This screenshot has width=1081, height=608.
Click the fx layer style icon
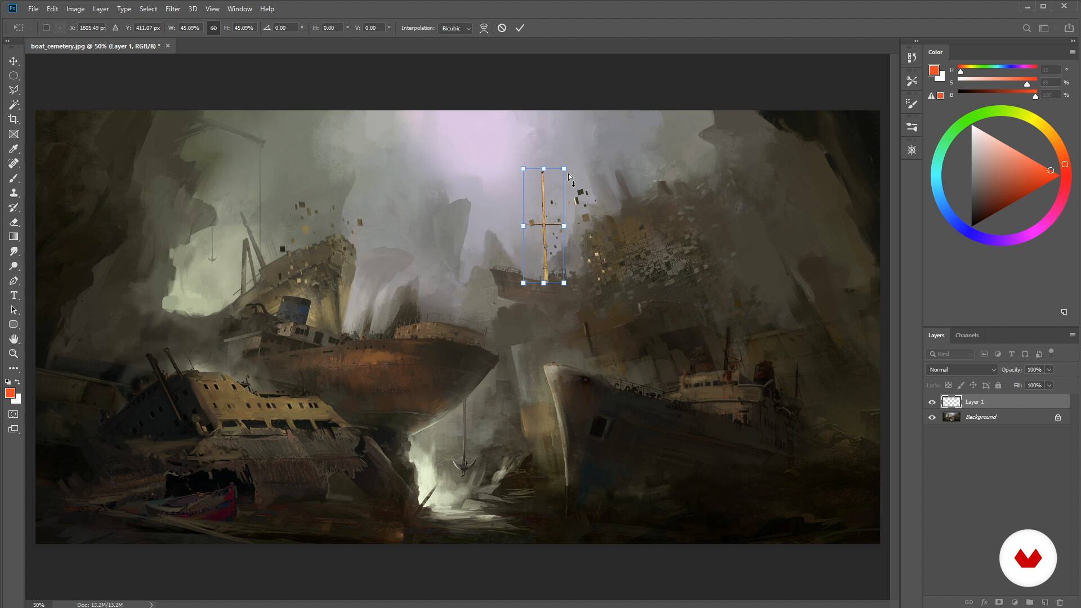984,602
